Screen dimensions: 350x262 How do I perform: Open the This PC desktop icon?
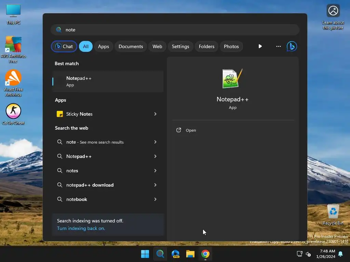[x=13, y=14]
